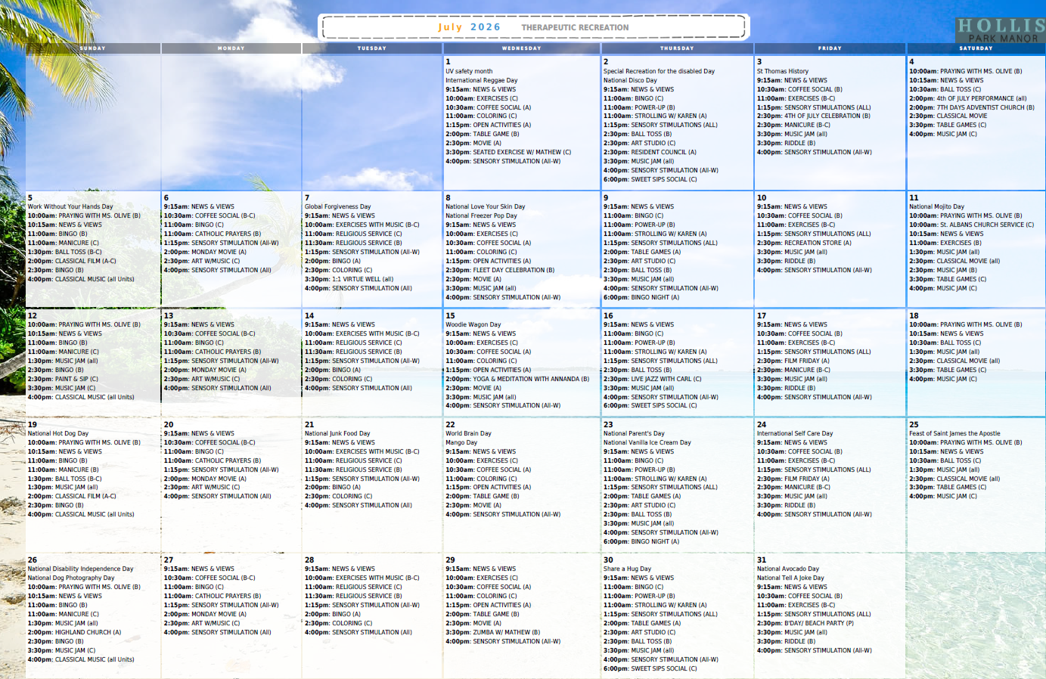The image size is (1046, 679).
Task: Click 'National Tell A Joke Day'
Action: (x=790, y=578)
